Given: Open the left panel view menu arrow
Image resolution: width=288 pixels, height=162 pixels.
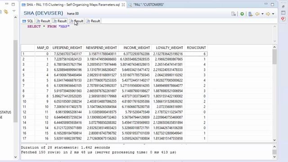Looking at the screenshot, I should click(14, 11).
